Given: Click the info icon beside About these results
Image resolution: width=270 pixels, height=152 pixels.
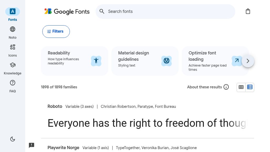Looking at the screenshot, I should point(226,87).
